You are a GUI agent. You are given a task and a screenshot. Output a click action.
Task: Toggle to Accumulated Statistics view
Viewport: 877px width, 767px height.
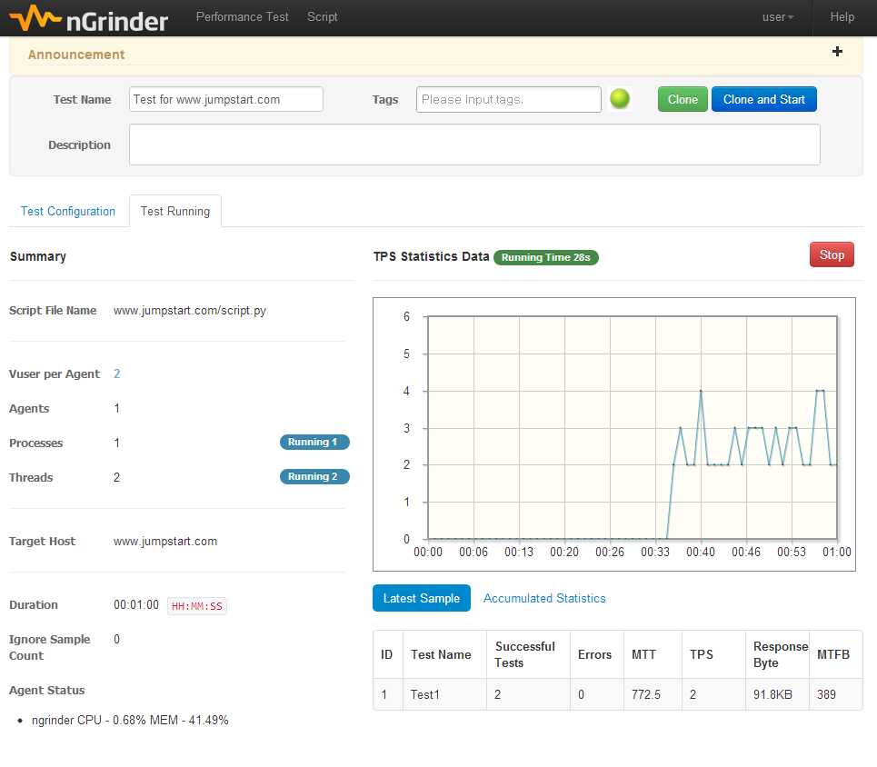coord(543,598)
